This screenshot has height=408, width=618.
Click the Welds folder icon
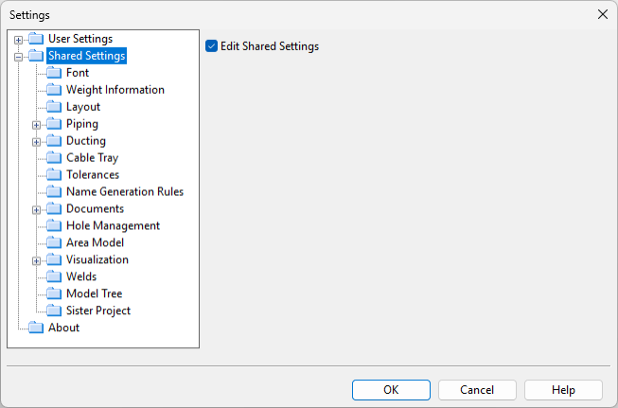click(54, 277)
